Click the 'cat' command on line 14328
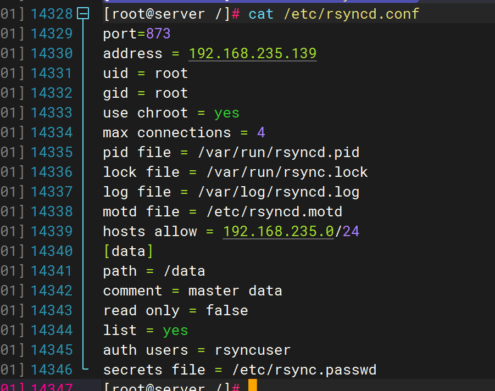Viewport: 495px width, 391px height. pos(261,14)
